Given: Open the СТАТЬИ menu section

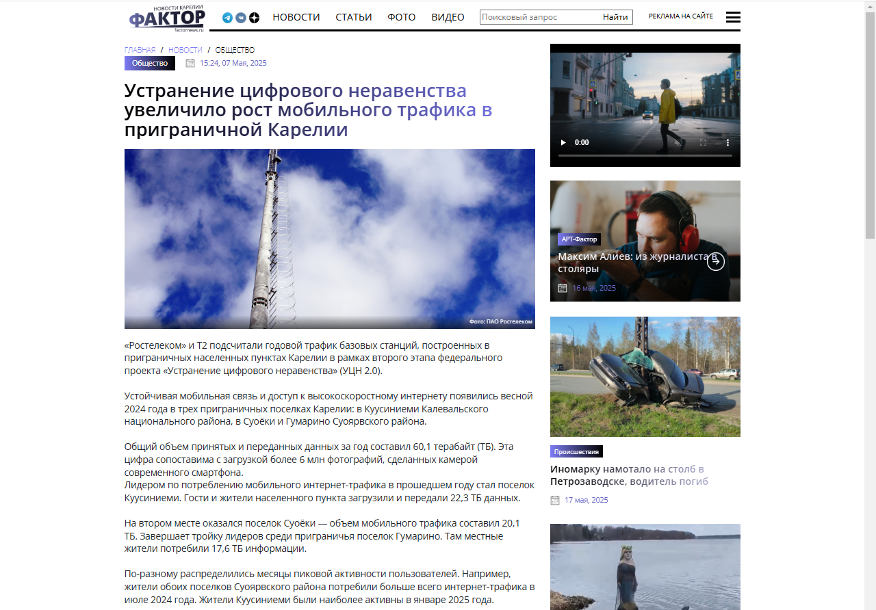Looking at the screenshot, I should (354, 17).
